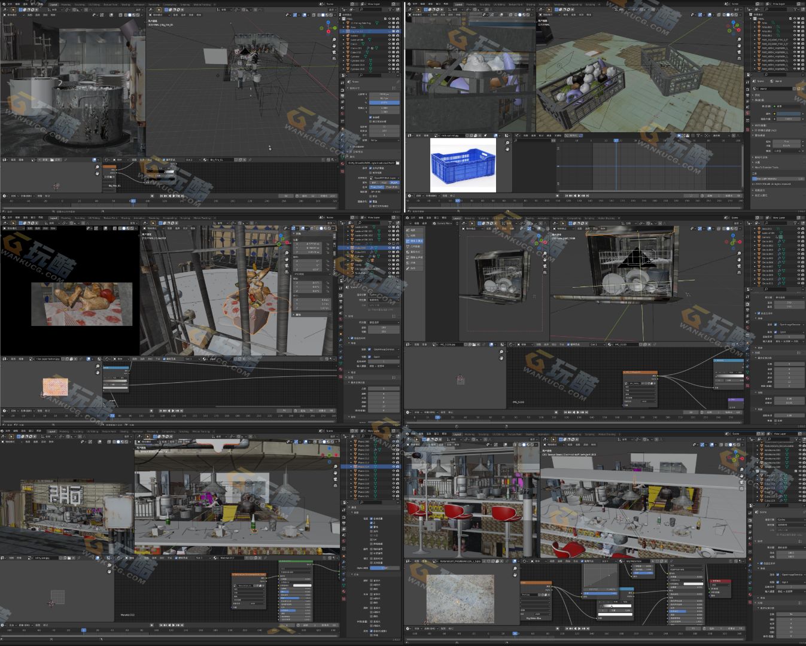The height and width of the screenshot is (646, 806).
Task: Click world color swatch in crate properties
Action: (788, 114)
